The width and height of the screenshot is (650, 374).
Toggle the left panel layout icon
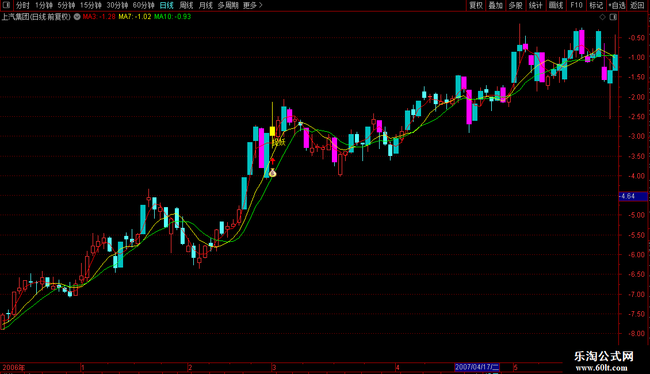tap(6, 5)
